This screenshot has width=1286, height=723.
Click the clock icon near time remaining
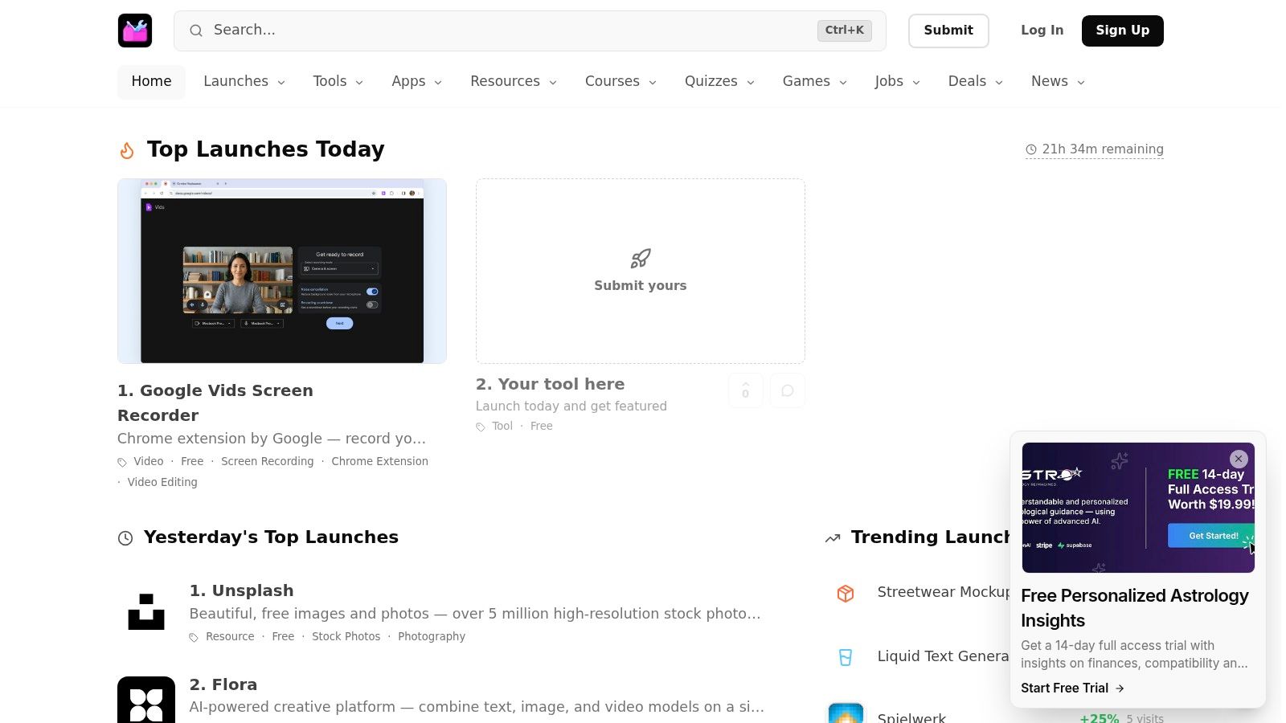(x=1031, y=149)
